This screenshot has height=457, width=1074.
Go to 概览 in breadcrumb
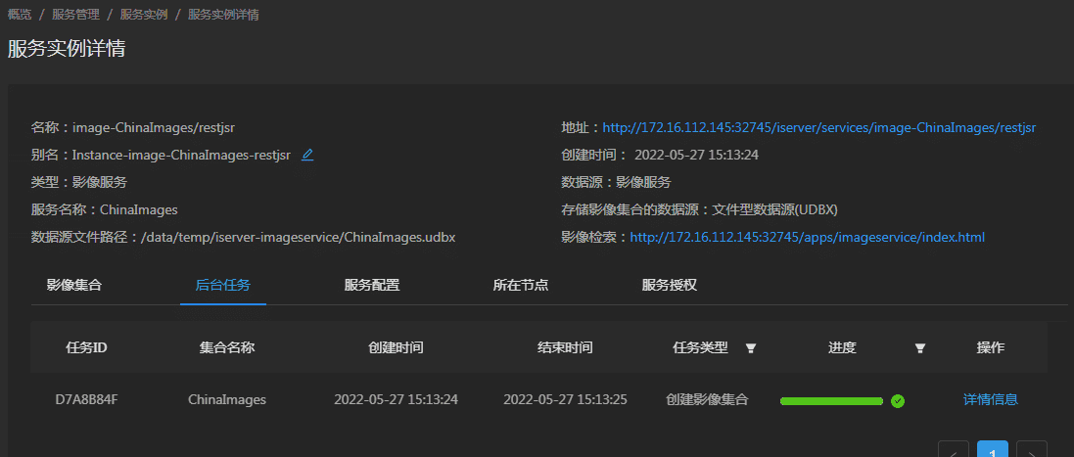tap(20, 15)
